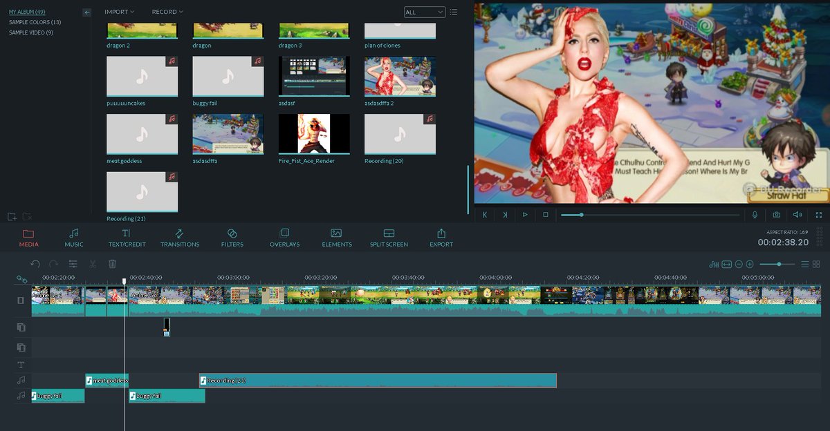Viewport: 830px width, 431px height.
Task: Switch to the Music tab
Action: 73,238
